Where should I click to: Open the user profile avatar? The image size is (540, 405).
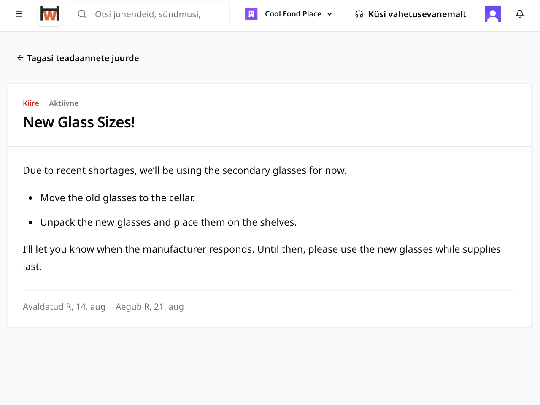tap(493, 14)
